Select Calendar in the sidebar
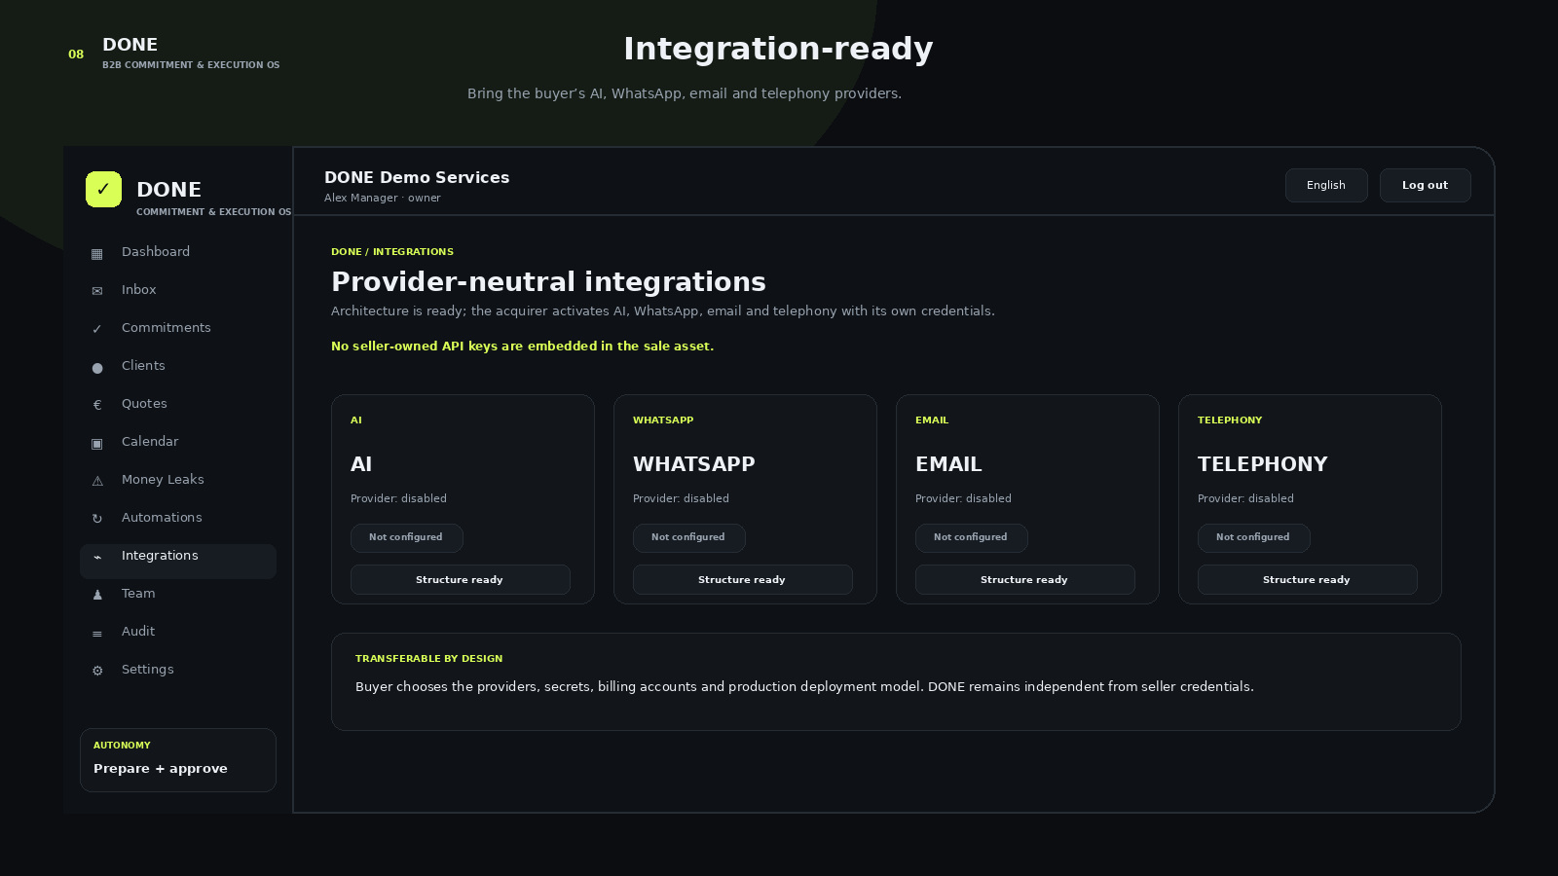Viewport: 1558px width, 876px height. 178,442
